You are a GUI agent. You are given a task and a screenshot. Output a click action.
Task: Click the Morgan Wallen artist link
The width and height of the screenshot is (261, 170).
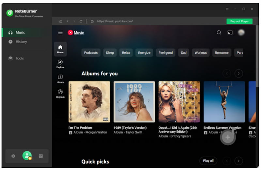point(96,132)
